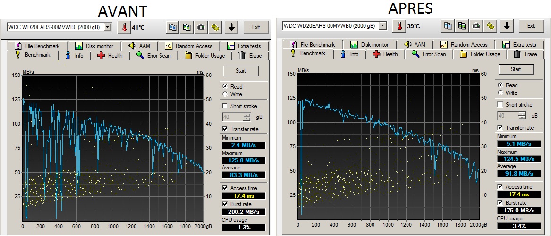Click Average 91.8 MB/s value in APRES
The height and width of the screenshot is (236, 551).
pos(519,174)
